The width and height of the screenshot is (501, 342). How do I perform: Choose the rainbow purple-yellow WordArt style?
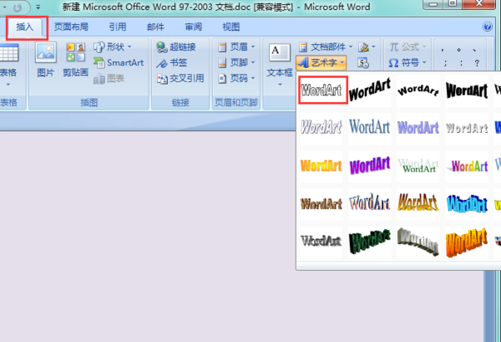click(x=467, y=166)
